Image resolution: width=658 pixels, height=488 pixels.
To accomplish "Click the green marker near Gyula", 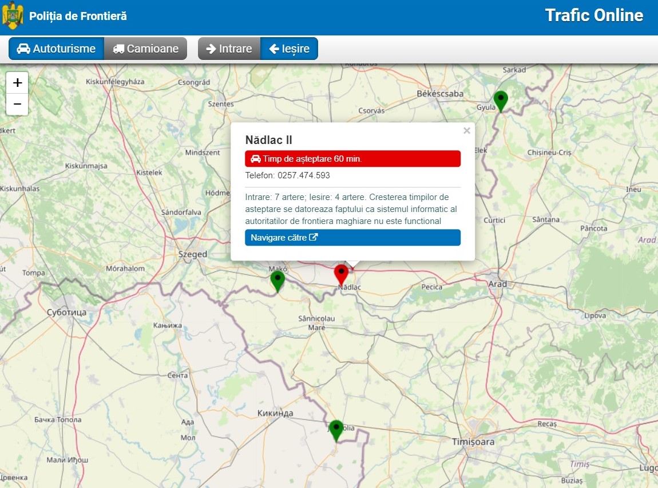I will coord(501,101).
